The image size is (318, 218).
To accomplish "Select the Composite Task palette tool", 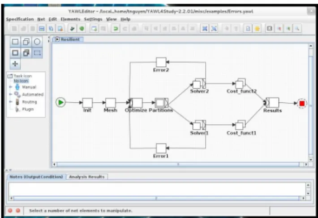I will [15, 53].
